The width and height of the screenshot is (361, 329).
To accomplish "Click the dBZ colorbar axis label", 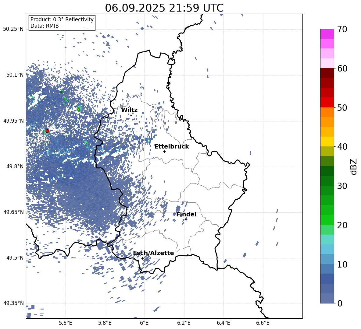I will pos(354,166).
